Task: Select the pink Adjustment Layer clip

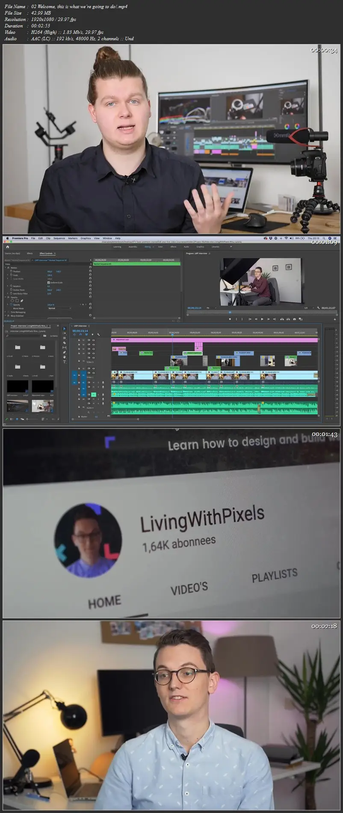Action: pyautogui.click(x=214, y=340)
